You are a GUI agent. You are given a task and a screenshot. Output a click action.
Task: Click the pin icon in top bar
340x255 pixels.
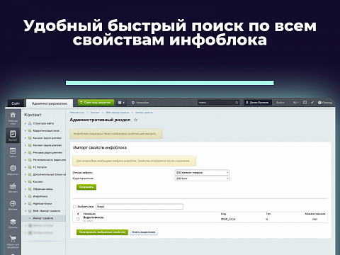tap(312, 103)
